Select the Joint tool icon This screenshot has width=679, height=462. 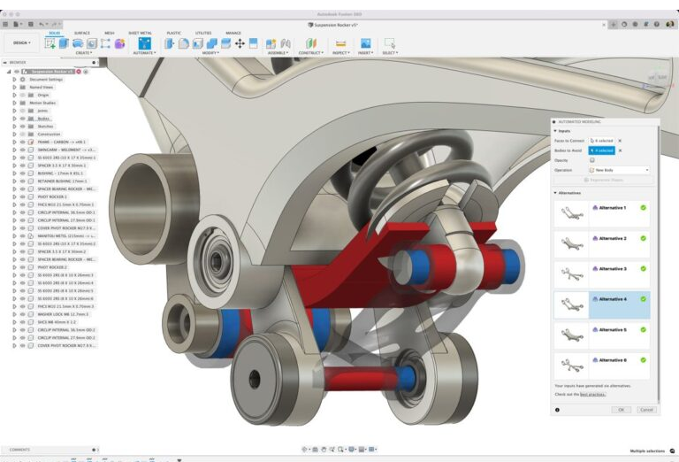[x=286, y=43]
